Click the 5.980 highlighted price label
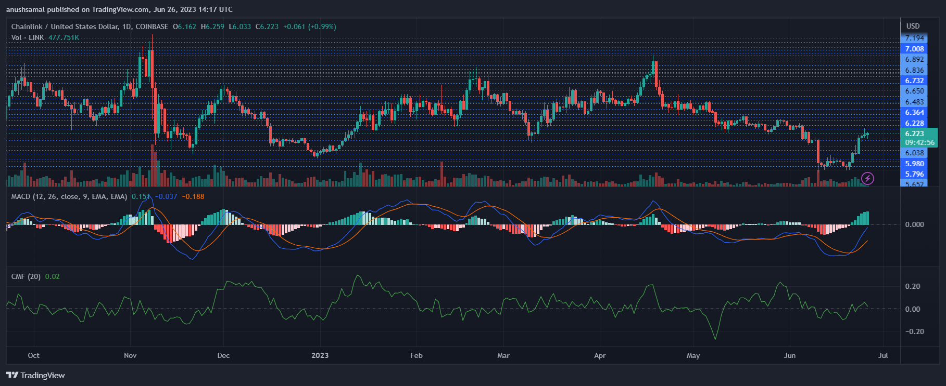 coord(914,164)
